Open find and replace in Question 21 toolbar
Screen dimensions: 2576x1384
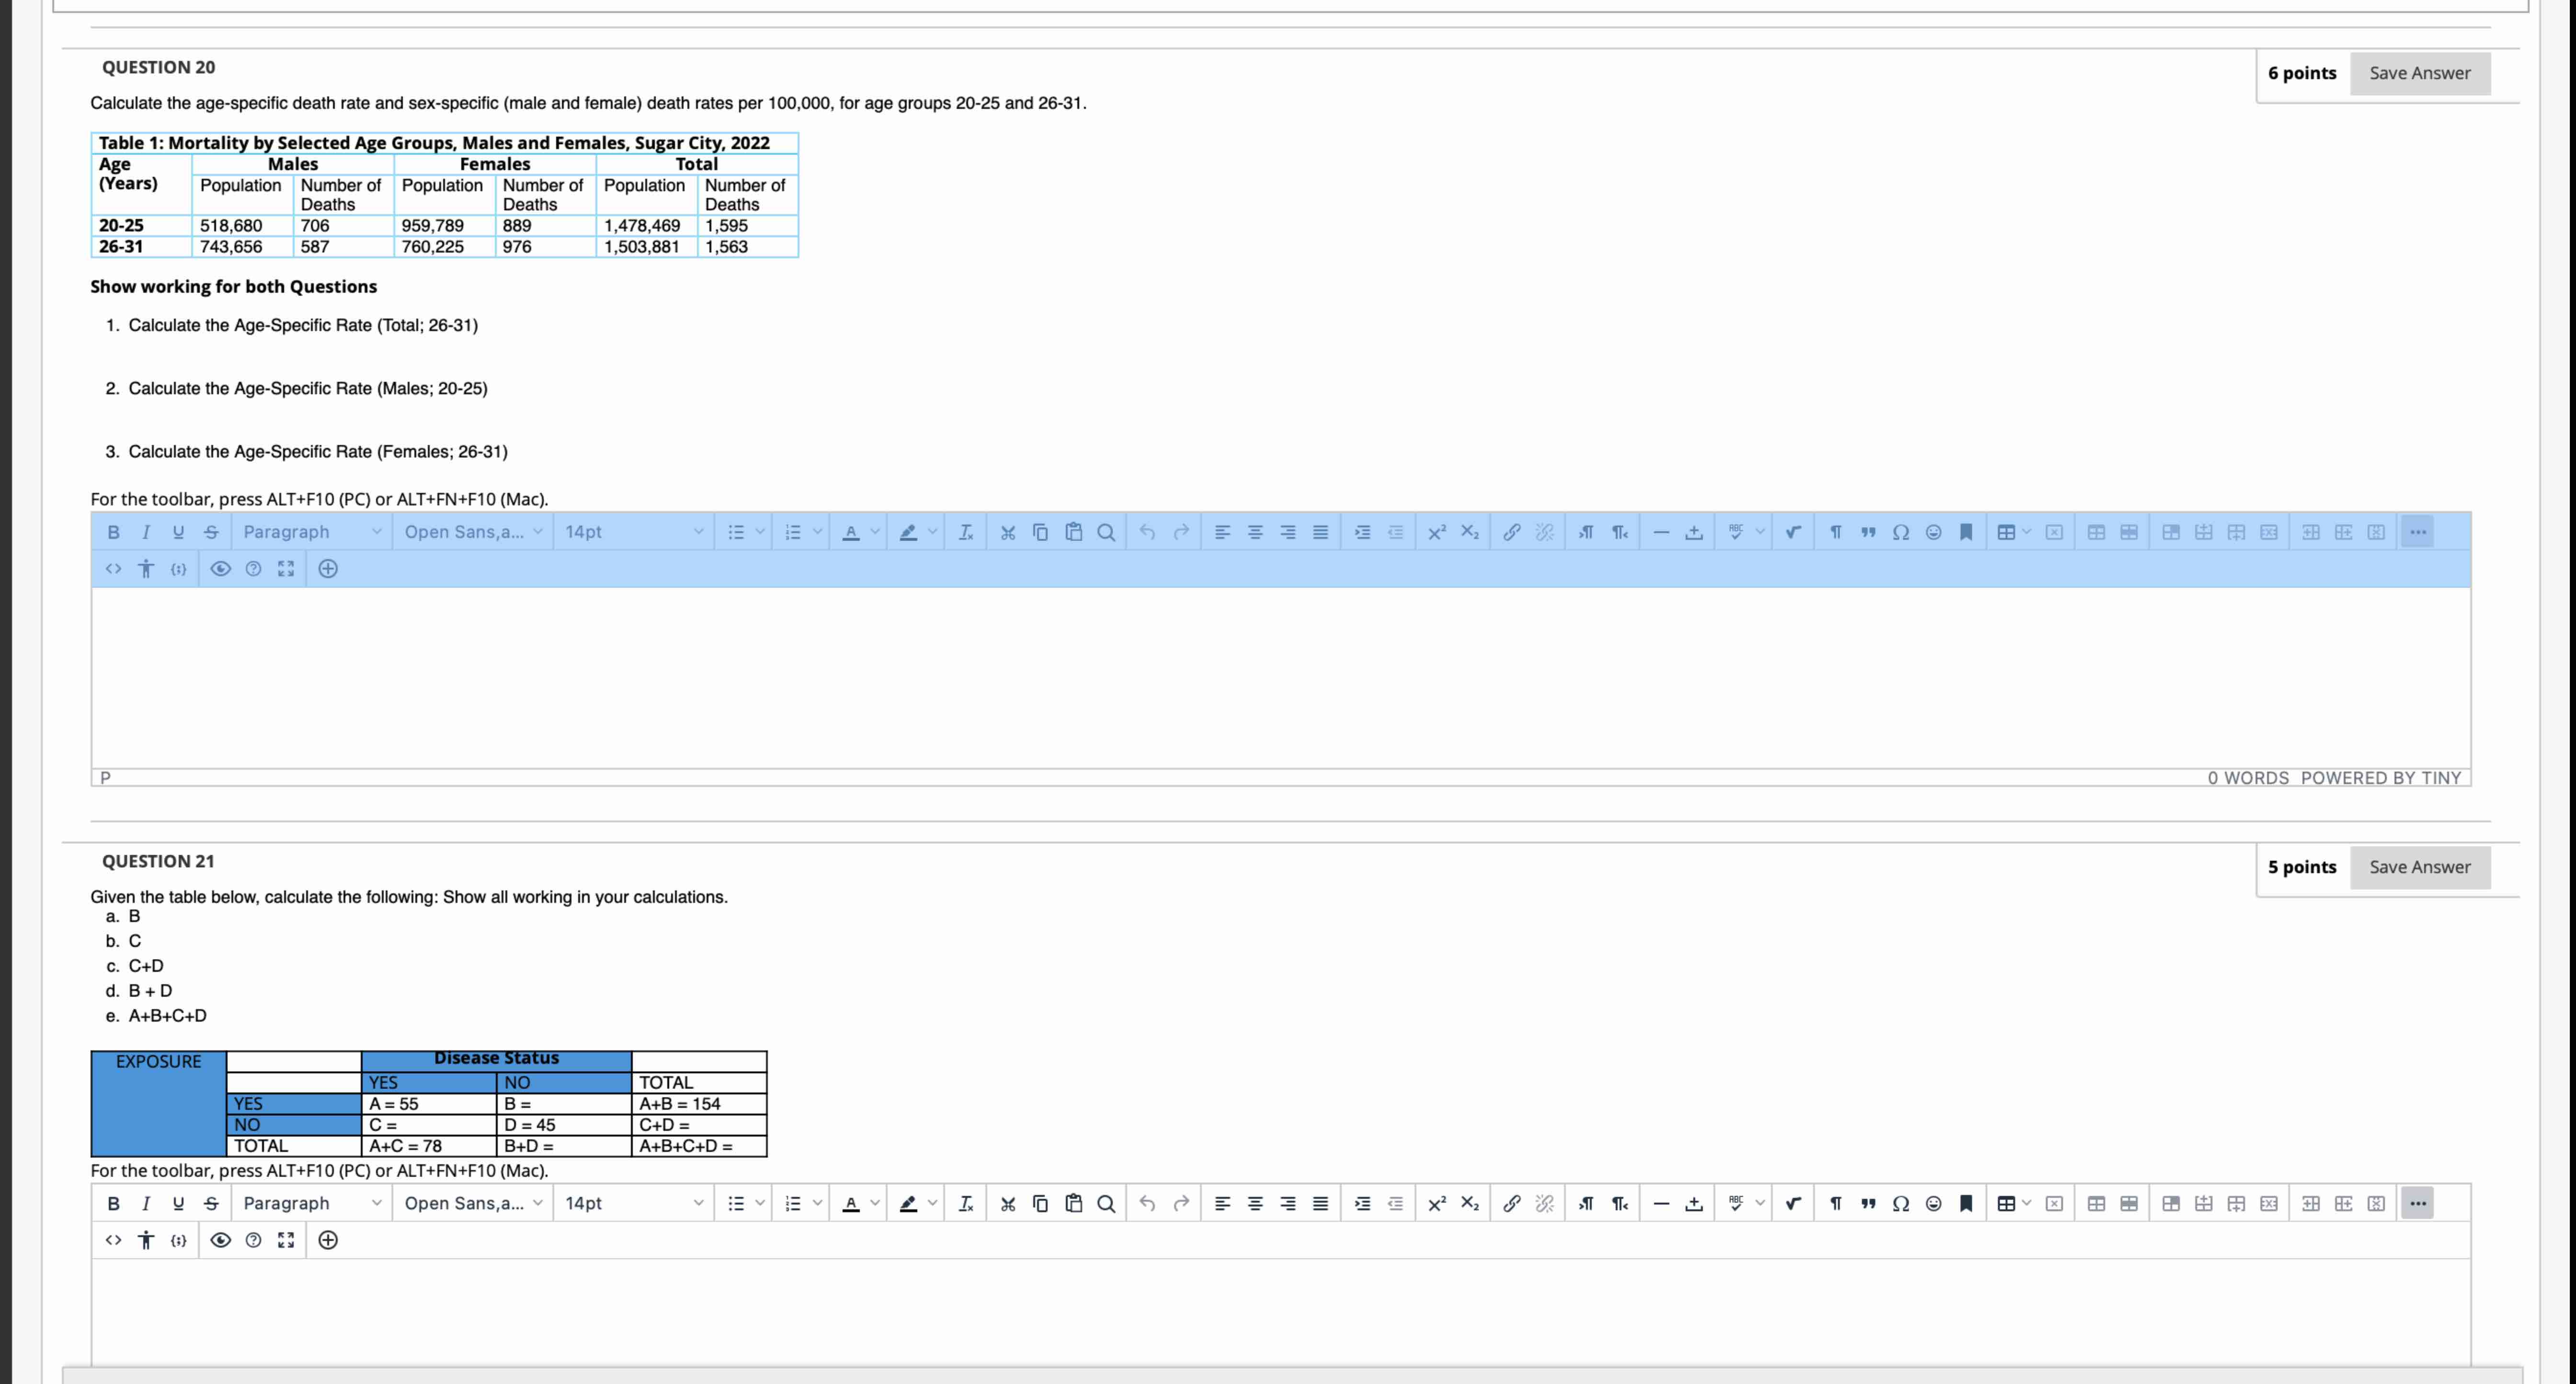pyautogui.click(x=1105, y=1203)
